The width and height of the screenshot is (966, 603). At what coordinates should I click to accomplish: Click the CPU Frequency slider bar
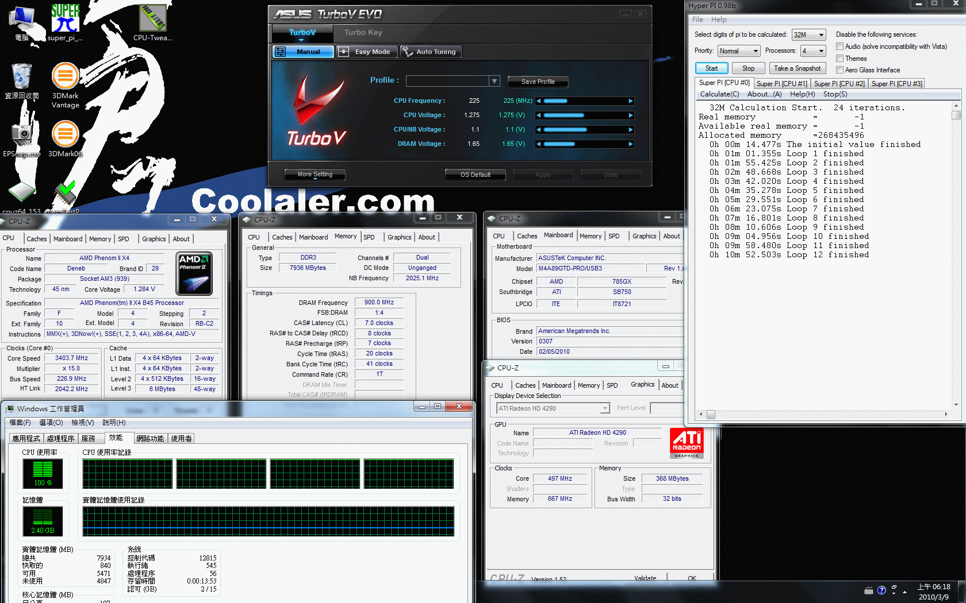(585, 101)
